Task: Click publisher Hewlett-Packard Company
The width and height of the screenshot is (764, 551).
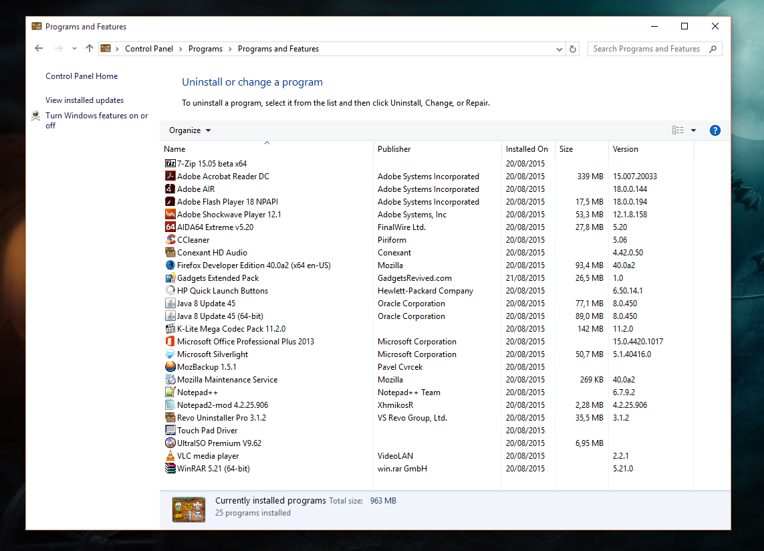Action: pyautogui.click(x=425, y=291)
